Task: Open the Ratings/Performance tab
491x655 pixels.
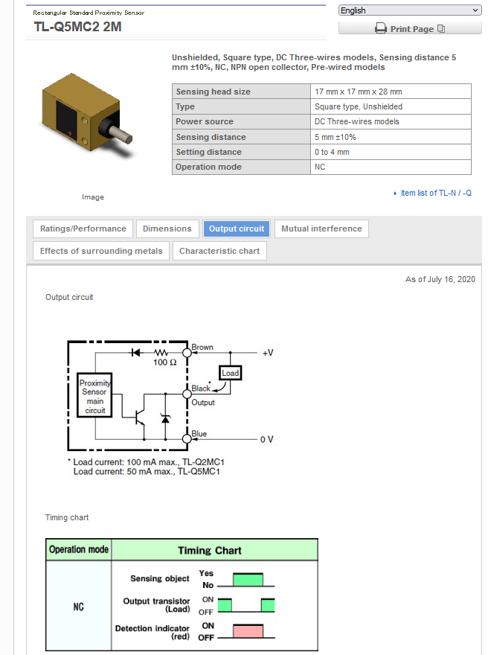Action: [83, 229]
